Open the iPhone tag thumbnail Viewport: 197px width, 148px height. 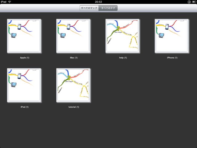click(172, 36)
